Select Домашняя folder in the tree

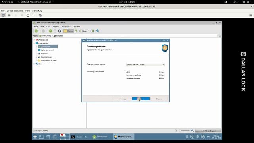(x=48, y=47)
